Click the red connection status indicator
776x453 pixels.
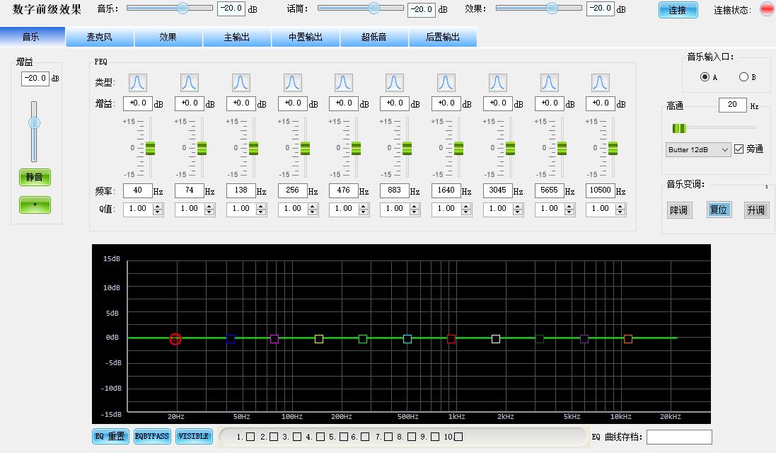pyautogui.click(x=766, y=10)
